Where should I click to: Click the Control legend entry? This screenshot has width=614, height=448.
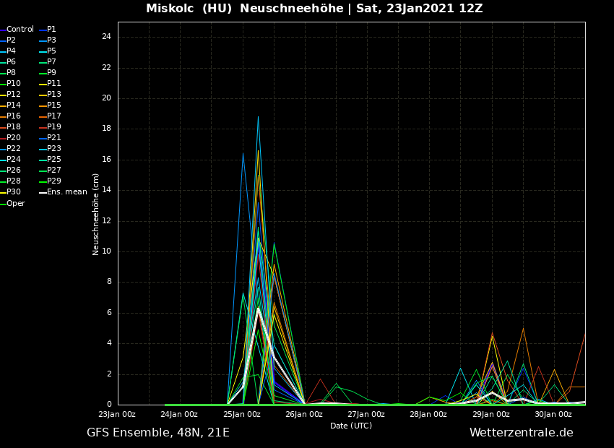click(20, 30)
